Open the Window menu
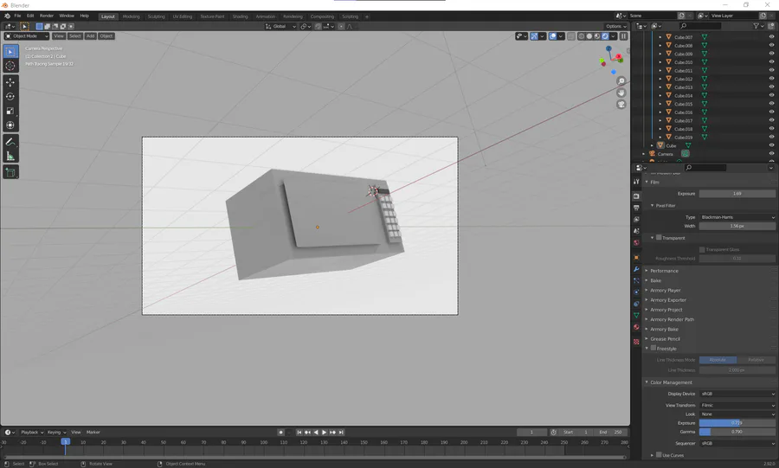Viewport: 779px width, 468px height. point(67,16)
